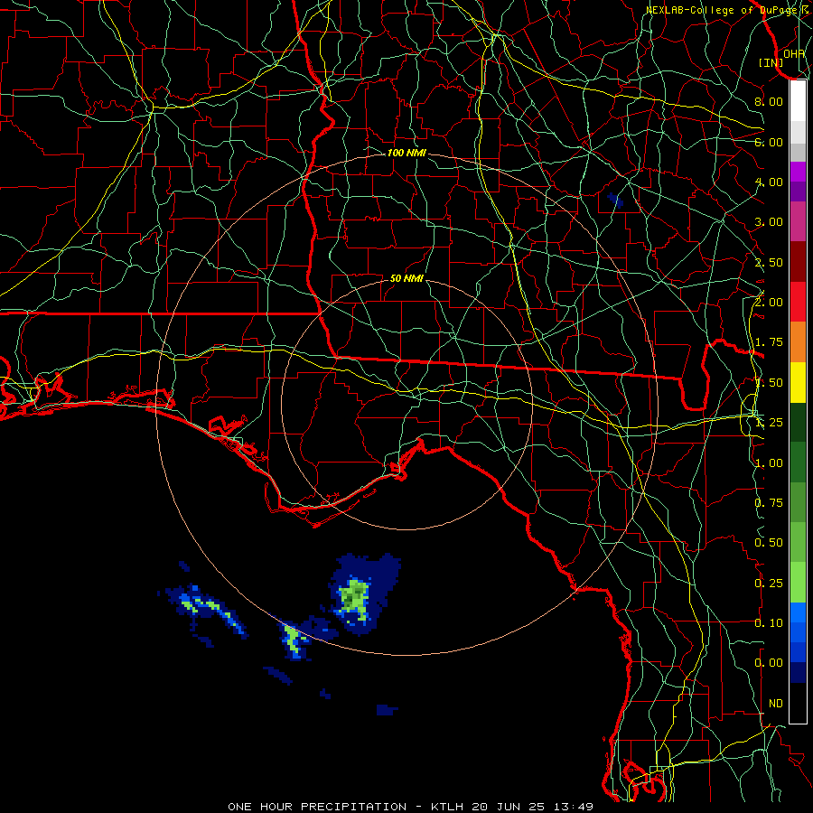Click the large green rain cell offshore
This screenshot has width=813, height=813.
(355, 598)
